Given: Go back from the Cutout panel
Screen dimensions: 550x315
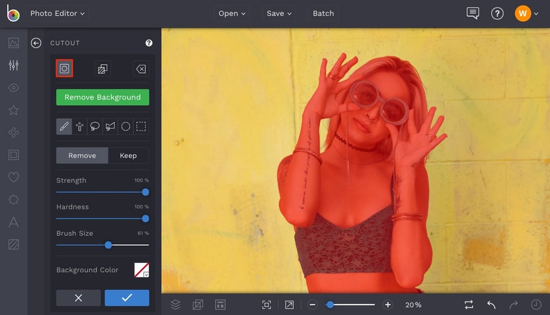Looking at the screenshot, I should point(36,43).
